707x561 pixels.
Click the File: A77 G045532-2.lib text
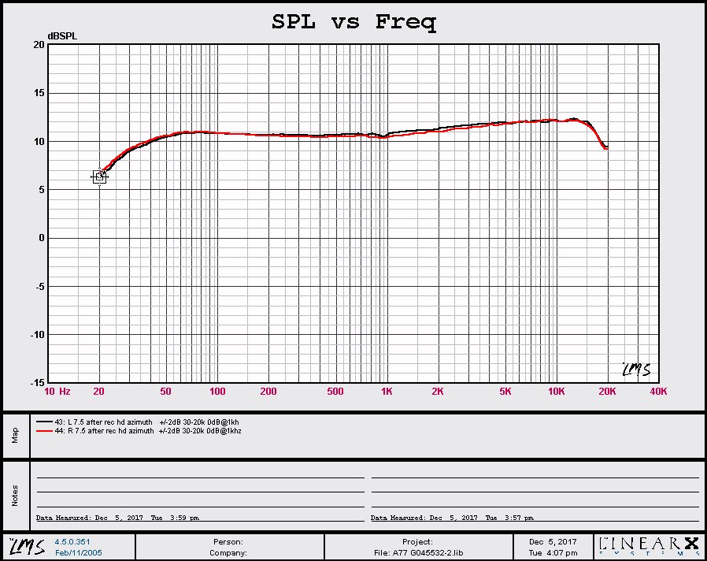click(417, 552)
